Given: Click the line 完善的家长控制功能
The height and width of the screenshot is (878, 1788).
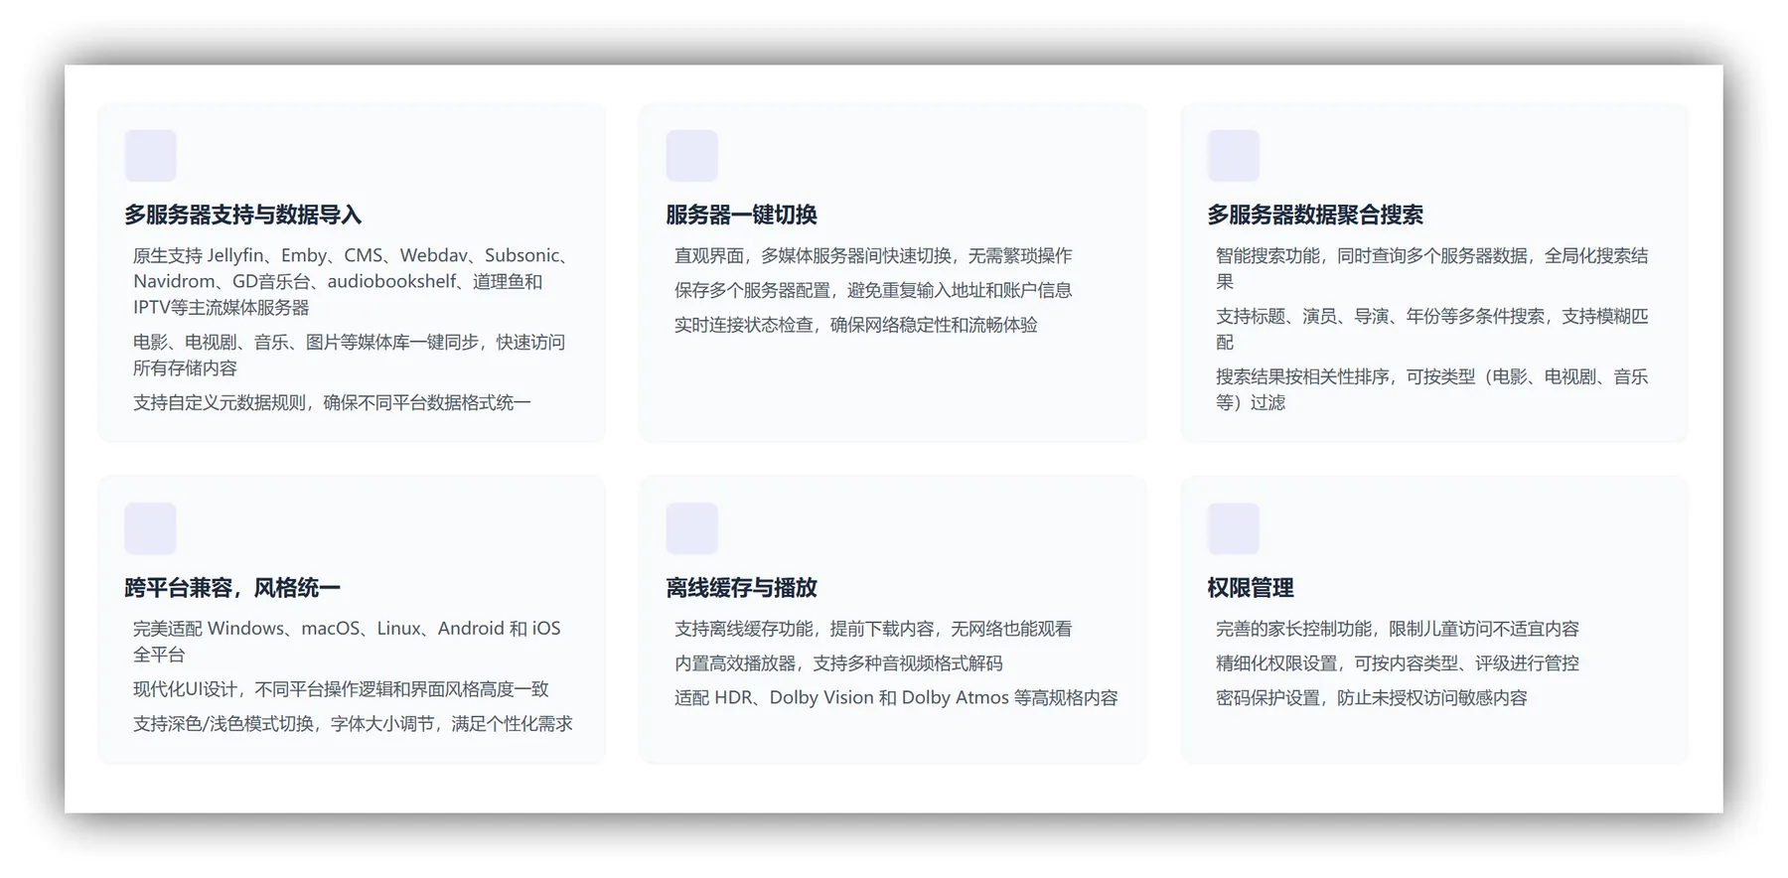Looking at the screenshot, I should (x=1397, y=629).
